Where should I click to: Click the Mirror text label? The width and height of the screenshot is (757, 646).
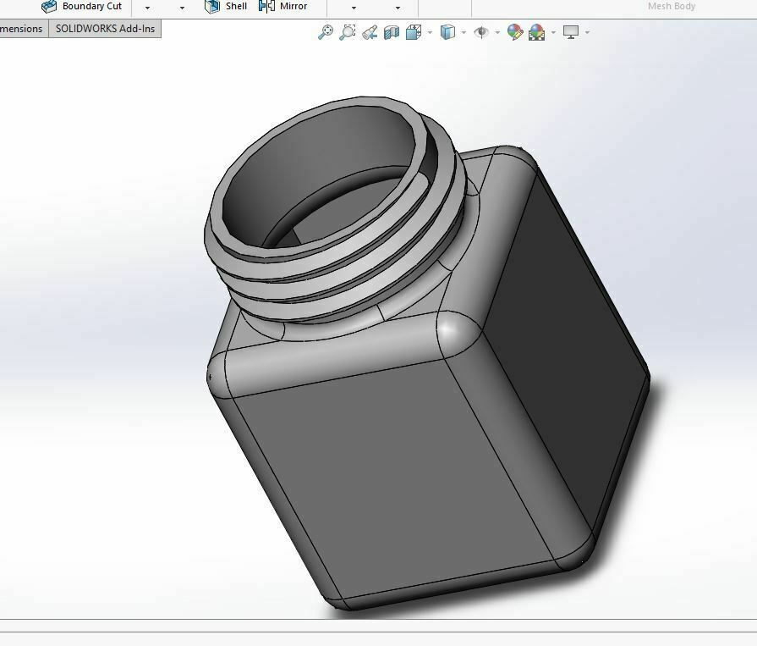pyautogui.click(x=293, y=6)
